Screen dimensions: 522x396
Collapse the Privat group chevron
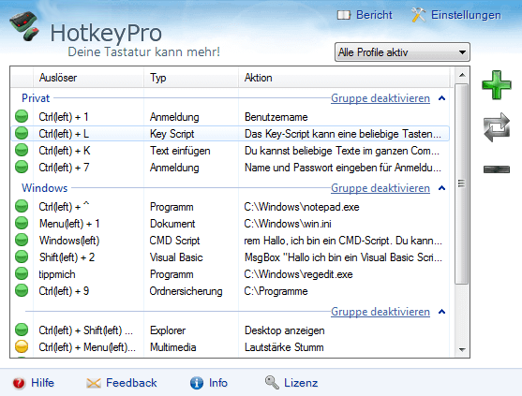(x=441, y=98)
